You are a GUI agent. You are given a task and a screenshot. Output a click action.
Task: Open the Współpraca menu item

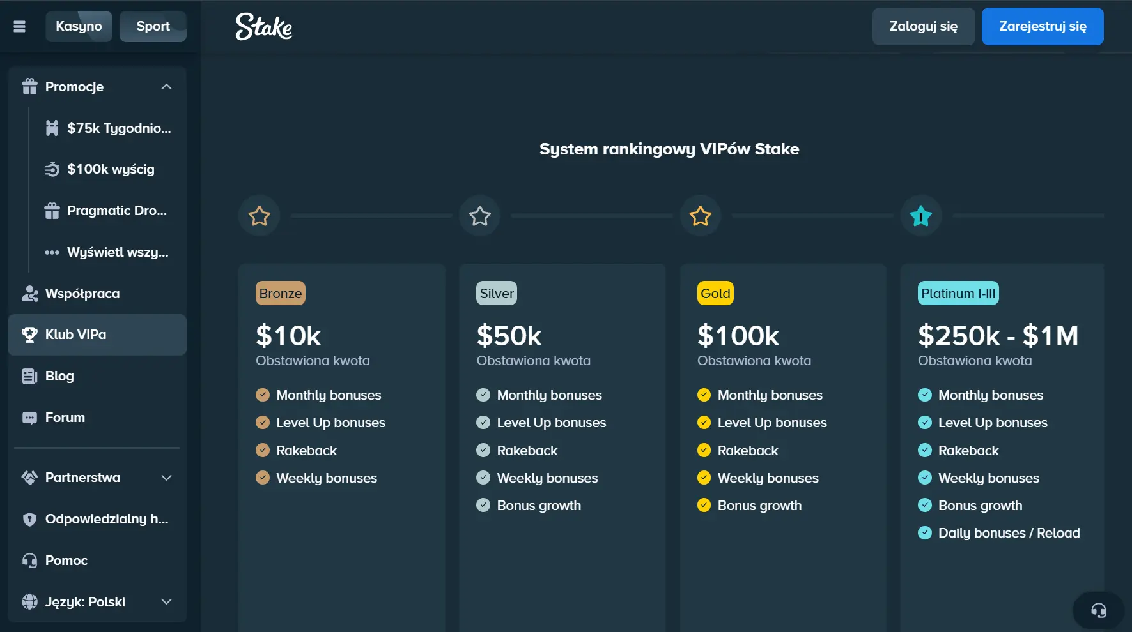tap(97, 294)
